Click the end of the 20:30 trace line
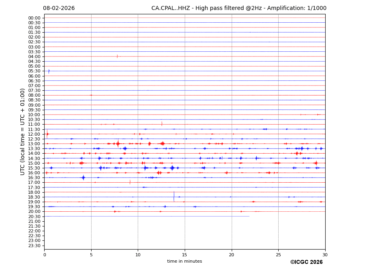Viewport: 369px width, 277px height. (249, 216)
